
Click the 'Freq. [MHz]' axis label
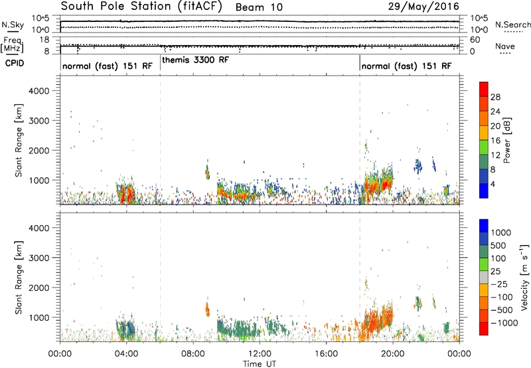click(x=12, y=45)
